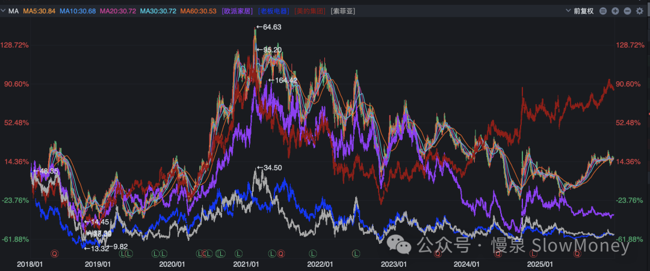Click the 64.63 peak price label
Image resolution: width=650 pixels, height=271 pixels.
pyautogui.click(x=268, y=27)
